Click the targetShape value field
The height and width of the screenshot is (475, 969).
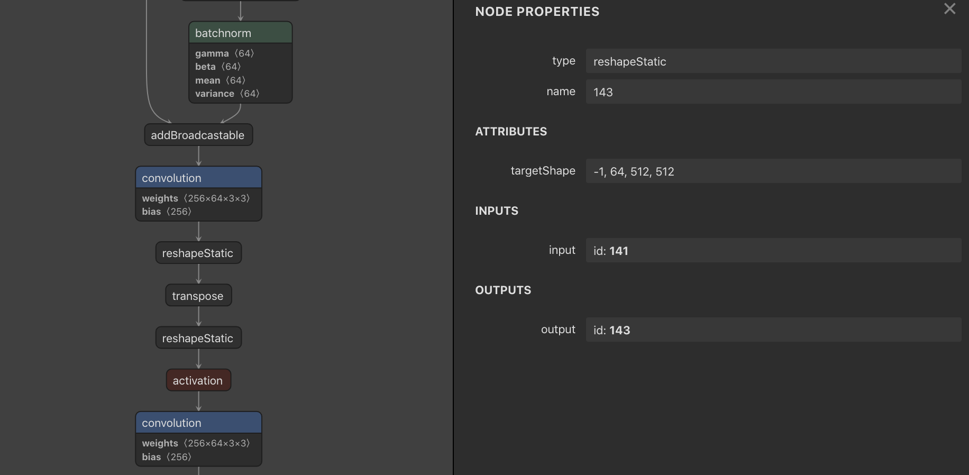(x=773, y=171)
